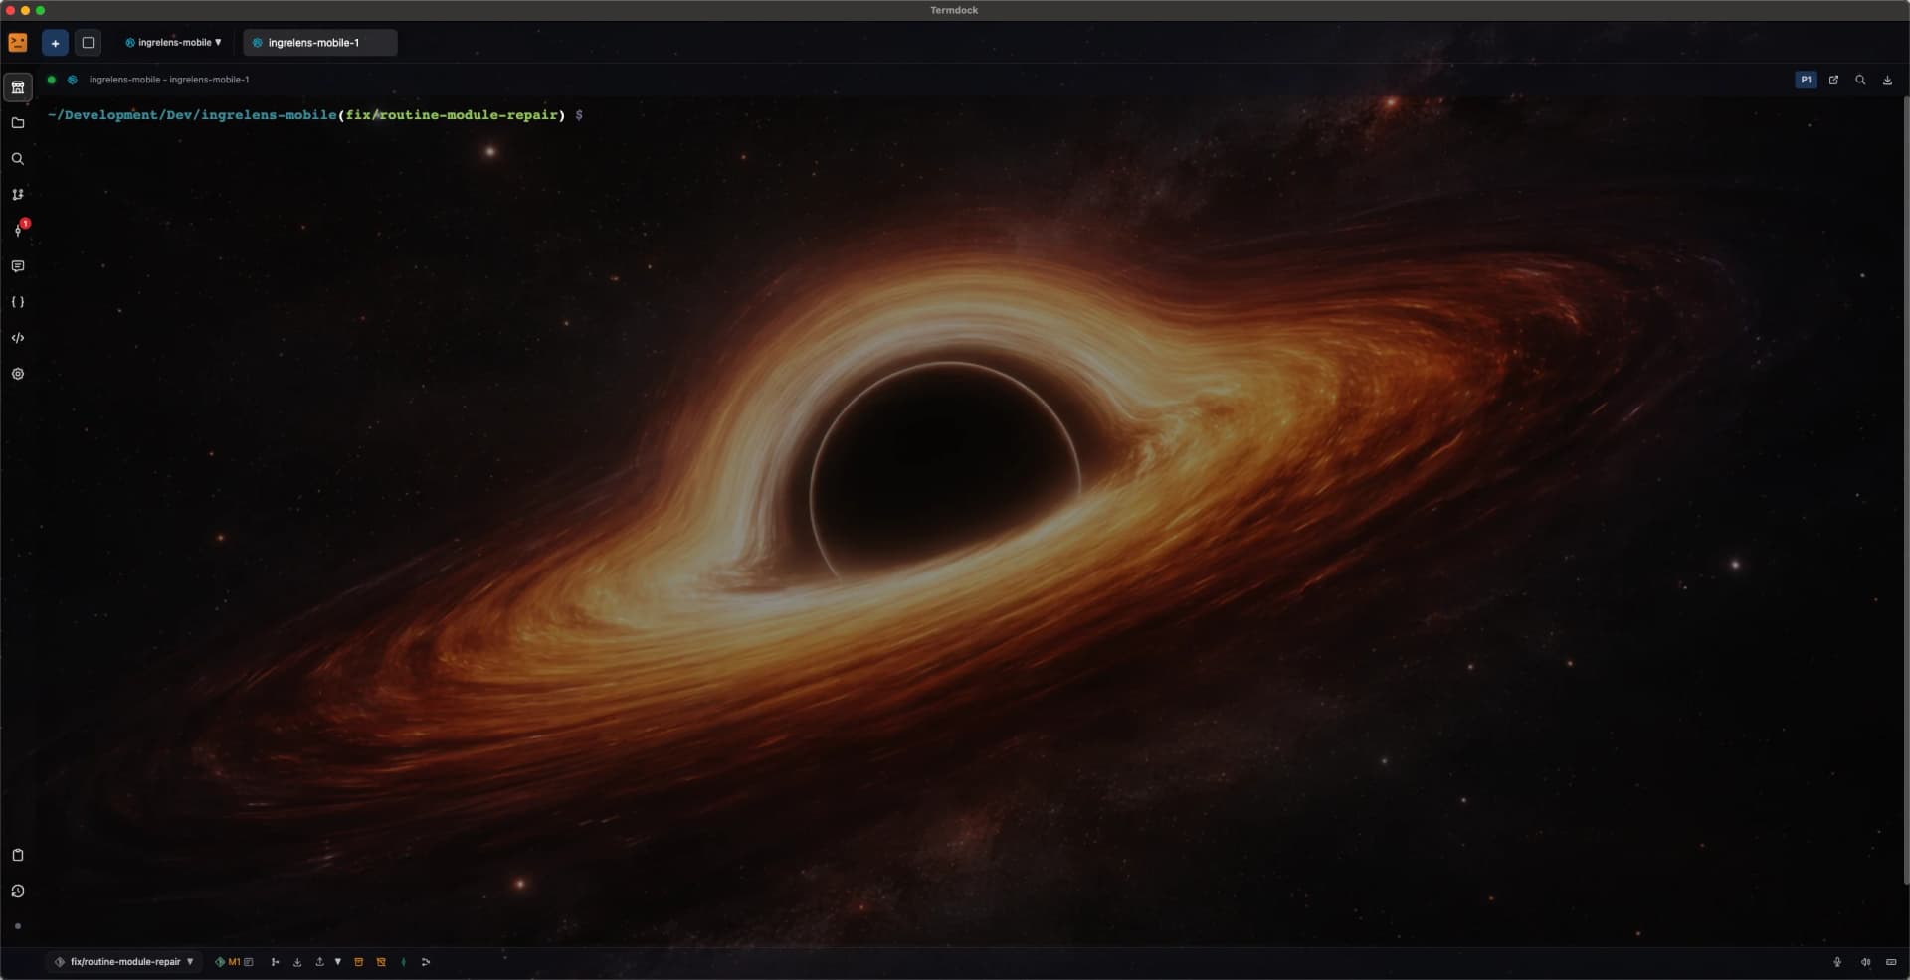Open the commit icon with red badge
This screenshot has width=1910, height=980.
point(18,230)
